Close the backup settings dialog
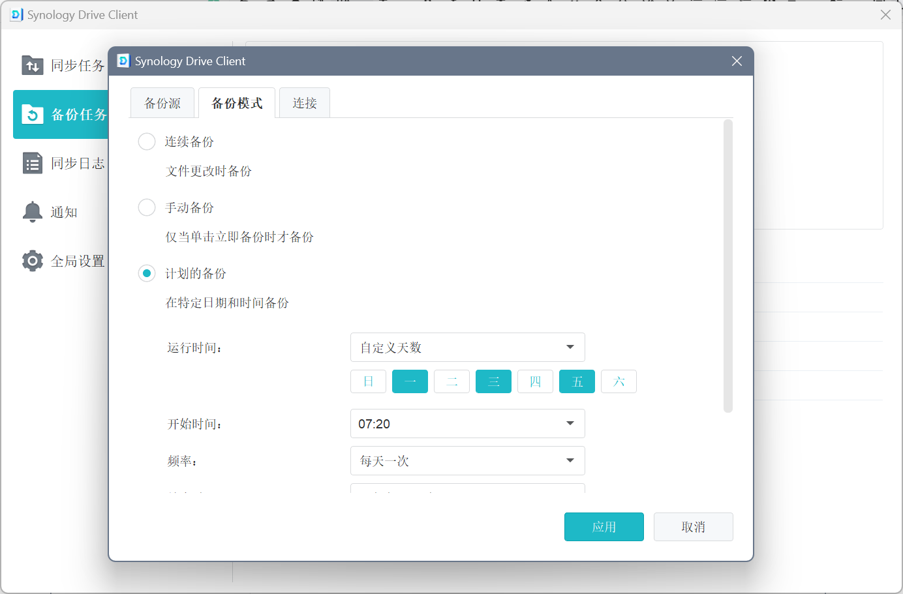The height and width of the screenshot is (594, 903). tap(737, 61)
